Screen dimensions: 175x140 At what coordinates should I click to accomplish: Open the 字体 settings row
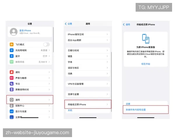pyautogui.click(x=88, y=62)
